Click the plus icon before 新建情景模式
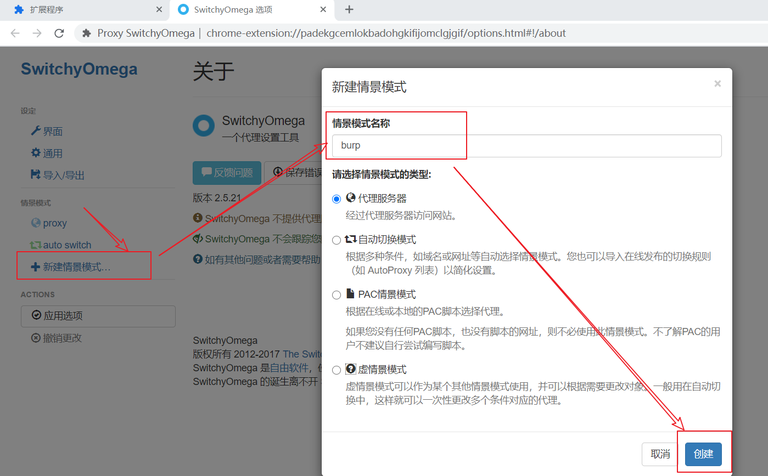768x476 pixels. point(36,267)
